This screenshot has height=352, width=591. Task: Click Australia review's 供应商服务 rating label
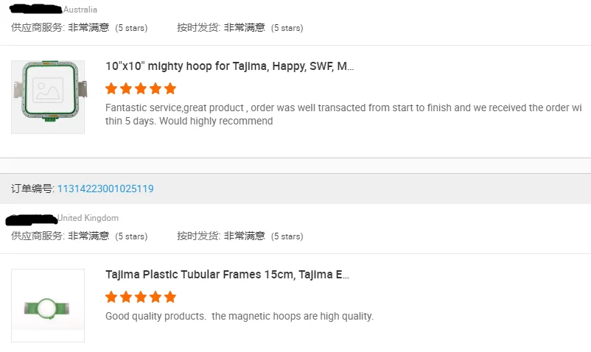point(39,27)
